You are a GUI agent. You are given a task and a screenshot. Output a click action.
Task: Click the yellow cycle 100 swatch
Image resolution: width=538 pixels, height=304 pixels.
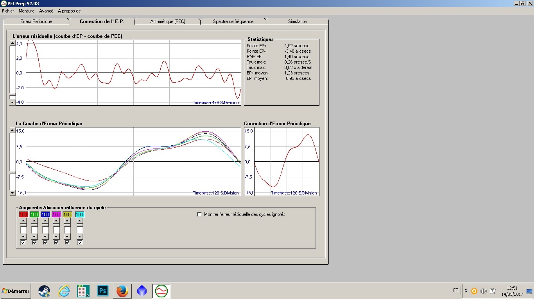point(67,214)
